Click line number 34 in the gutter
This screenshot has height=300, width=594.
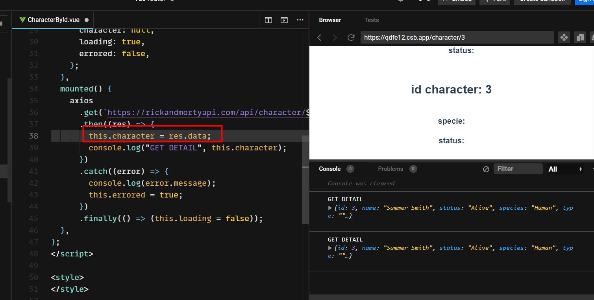tap(34, 89)
